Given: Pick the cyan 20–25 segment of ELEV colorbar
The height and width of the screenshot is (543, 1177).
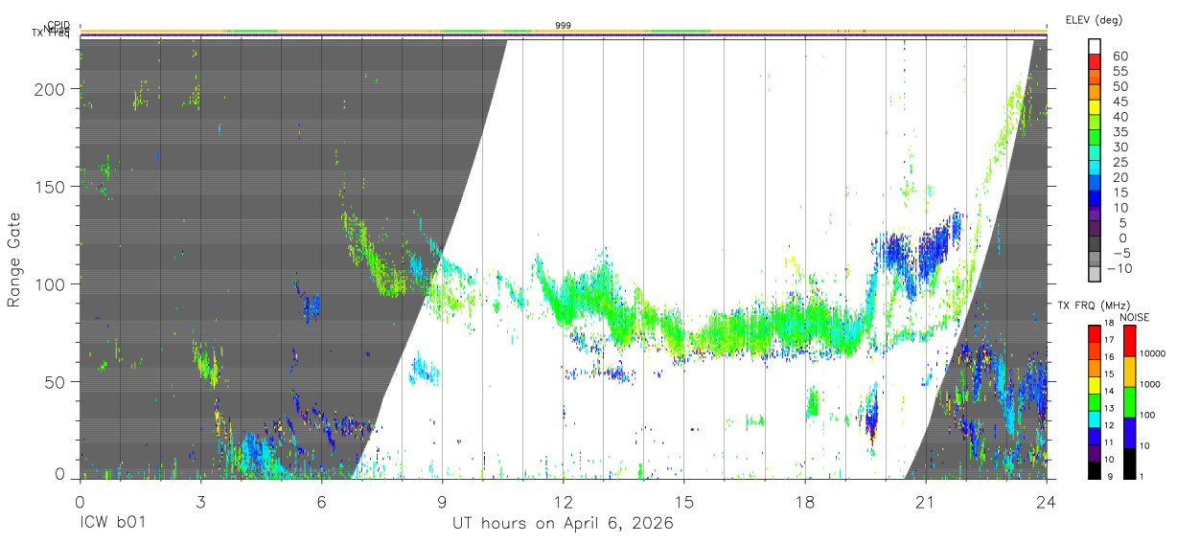Looking at the screenshot, I should pyautogui.click(x=1096, y=167).
